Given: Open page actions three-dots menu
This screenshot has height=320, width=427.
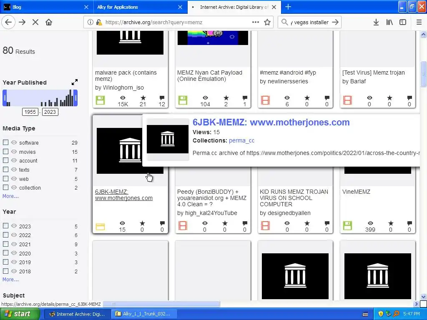Looking at the screenshot, I should pos(256,22).
